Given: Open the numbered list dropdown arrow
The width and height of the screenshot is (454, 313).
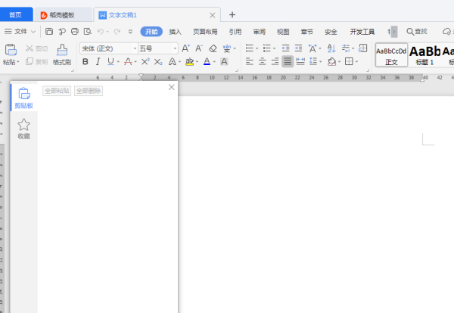Looking at the screenshot, I should (x=274, y=48).
